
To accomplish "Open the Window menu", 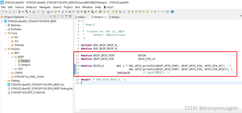I will 87,7.
